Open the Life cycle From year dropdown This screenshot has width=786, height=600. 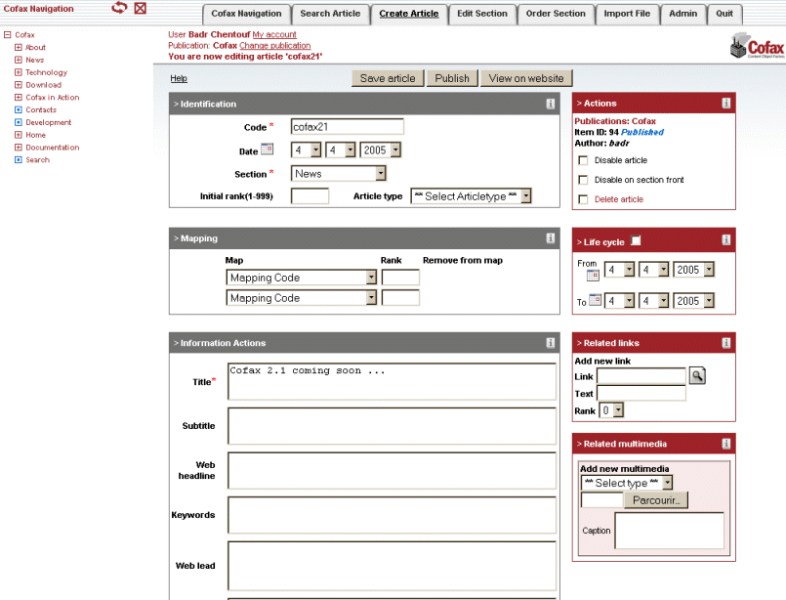click(x=694, y=270)
